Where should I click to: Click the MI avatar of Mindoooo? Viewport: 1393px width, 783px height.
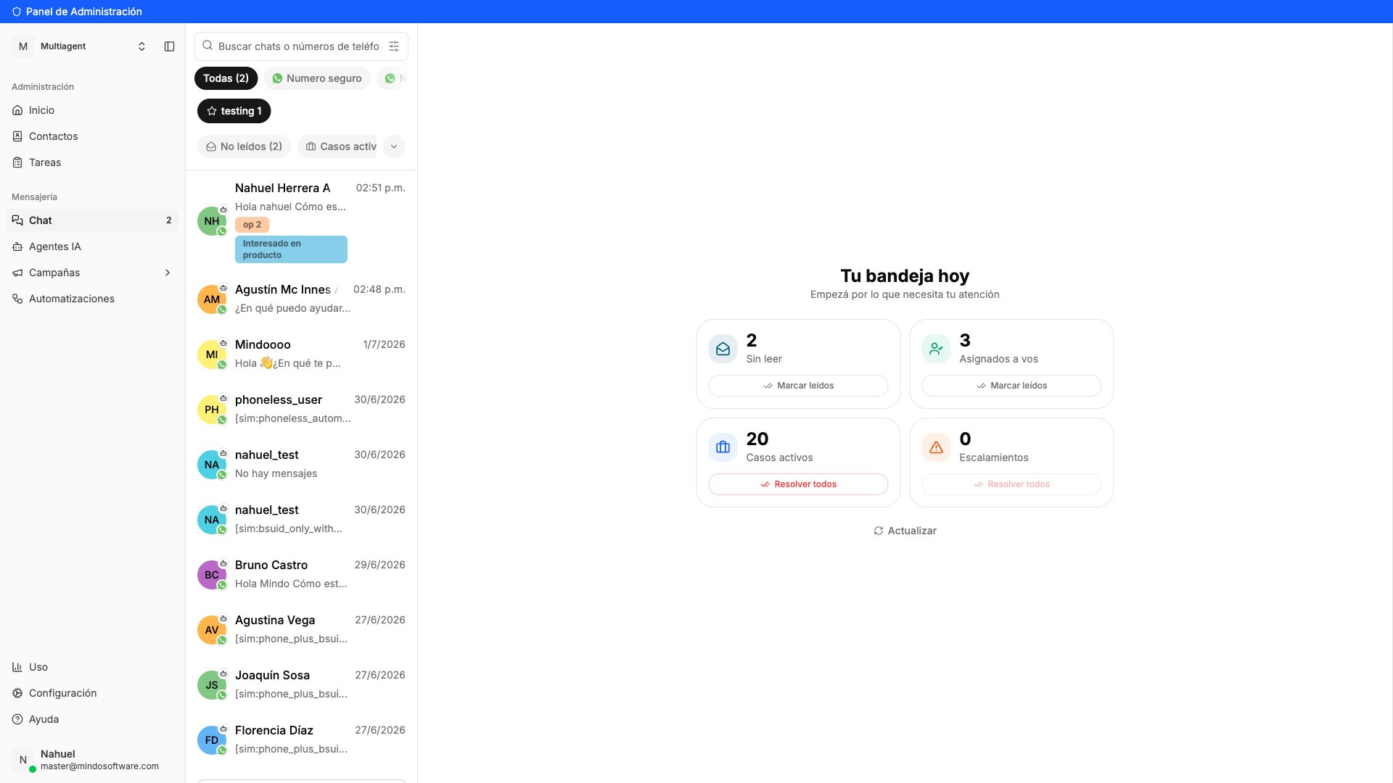(211, 355)
